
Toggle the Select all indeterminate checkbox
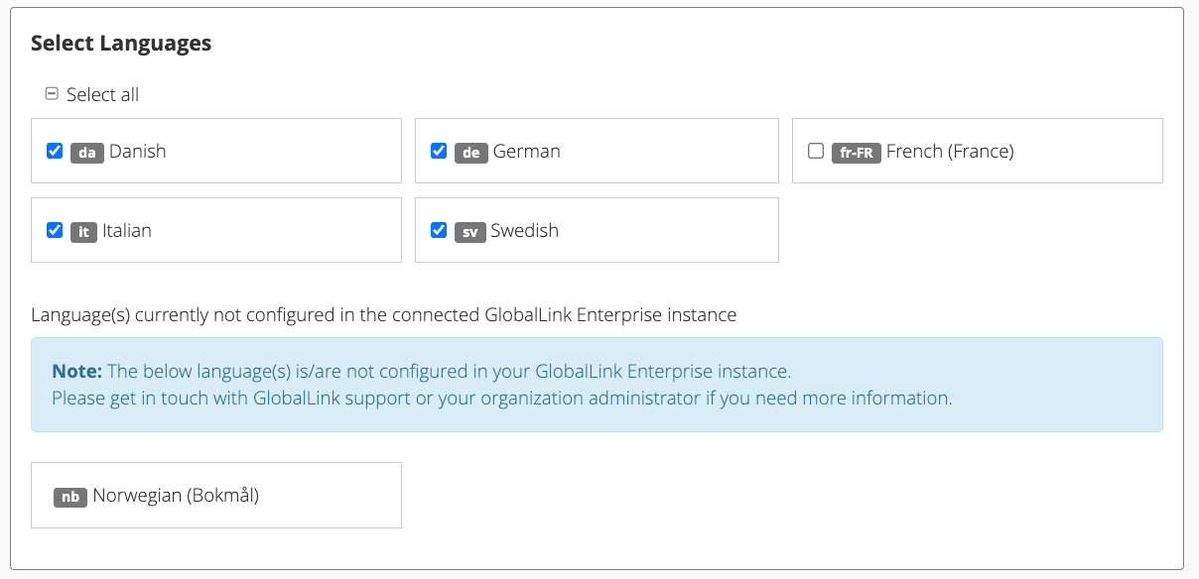pyautogui.click(x=53, y=93)
